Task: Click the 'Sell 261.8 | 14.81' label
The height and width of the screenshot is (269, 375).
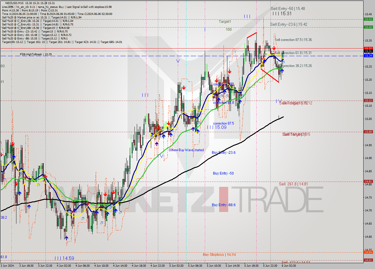Action: (293, 184)
